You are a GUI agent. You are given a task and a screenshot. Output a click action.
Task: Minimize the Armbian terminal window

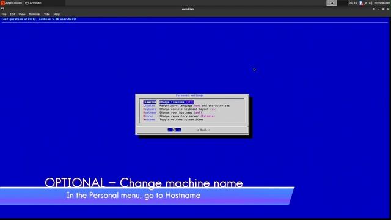379,9
